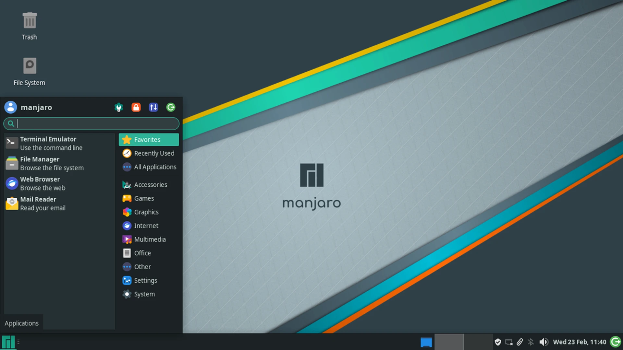Click the manjaro username label
Screen dimensions: 623x350
pyautogui.click(x=36, y=107)
